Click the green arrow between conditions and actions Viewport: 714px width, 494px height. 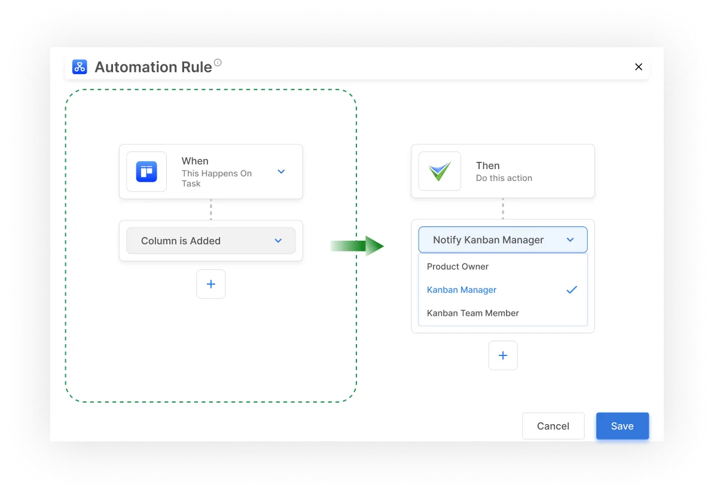point(358,246)
